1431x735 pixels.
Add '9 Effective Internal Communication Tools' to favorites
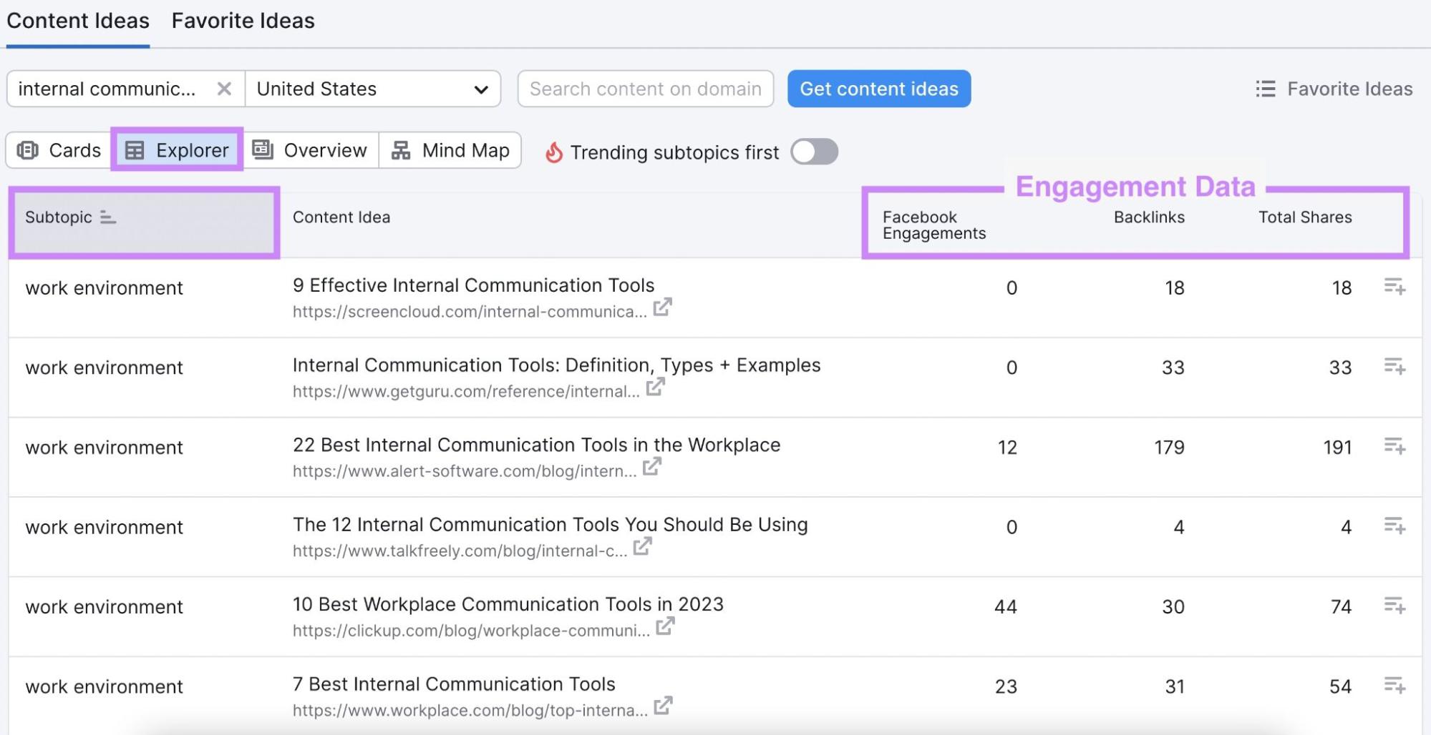coord(1394,287)
